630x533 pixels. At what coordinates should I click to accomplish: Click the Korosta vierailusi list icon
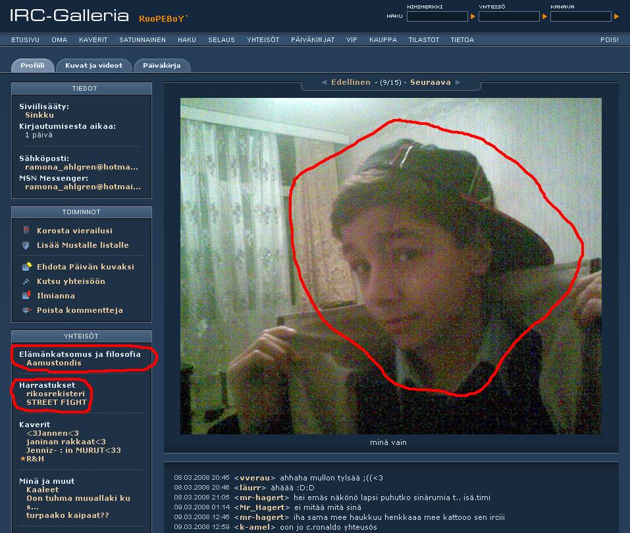(x=26, y=230)
